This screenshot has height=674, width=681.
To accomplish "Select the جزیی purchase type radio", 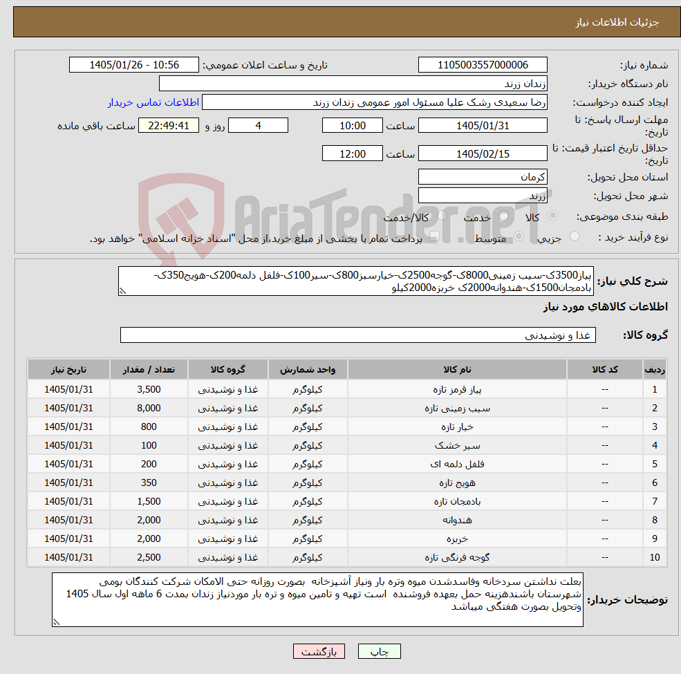I will tap(574, 236).
